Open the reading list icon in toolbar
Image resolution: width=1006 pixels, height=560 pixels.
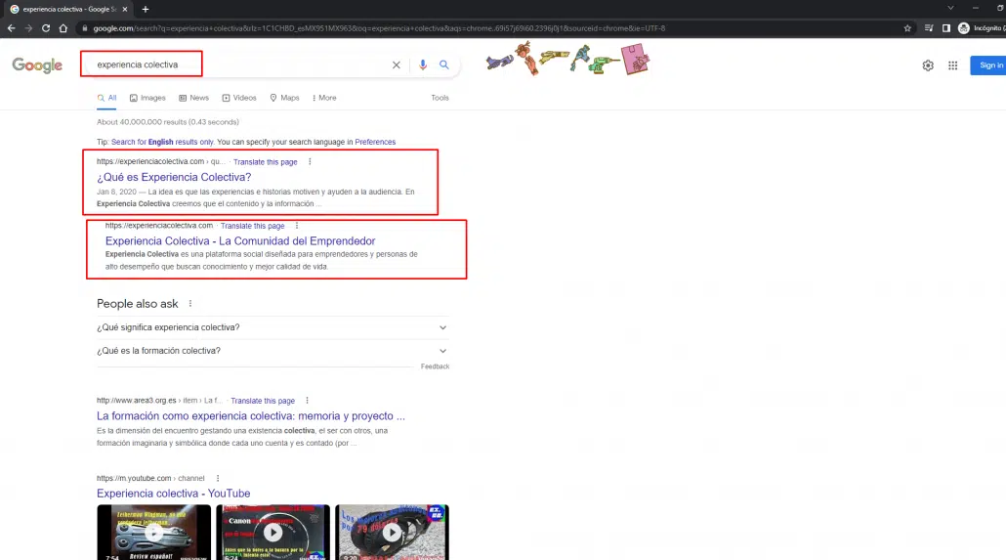pyautogui.click(x=929, y=28)
